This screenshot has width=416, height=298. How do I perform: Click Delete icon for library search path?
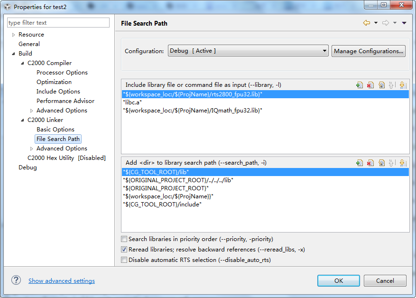coord(370,163)
